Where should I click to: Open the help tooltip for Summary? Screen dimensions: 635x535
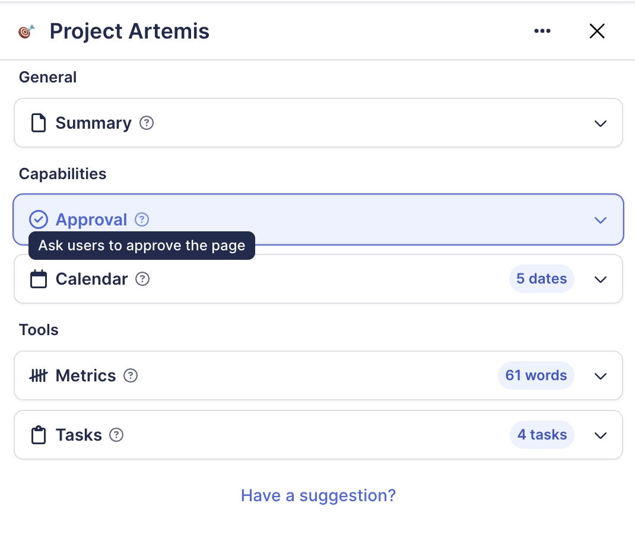coord(146,123)
